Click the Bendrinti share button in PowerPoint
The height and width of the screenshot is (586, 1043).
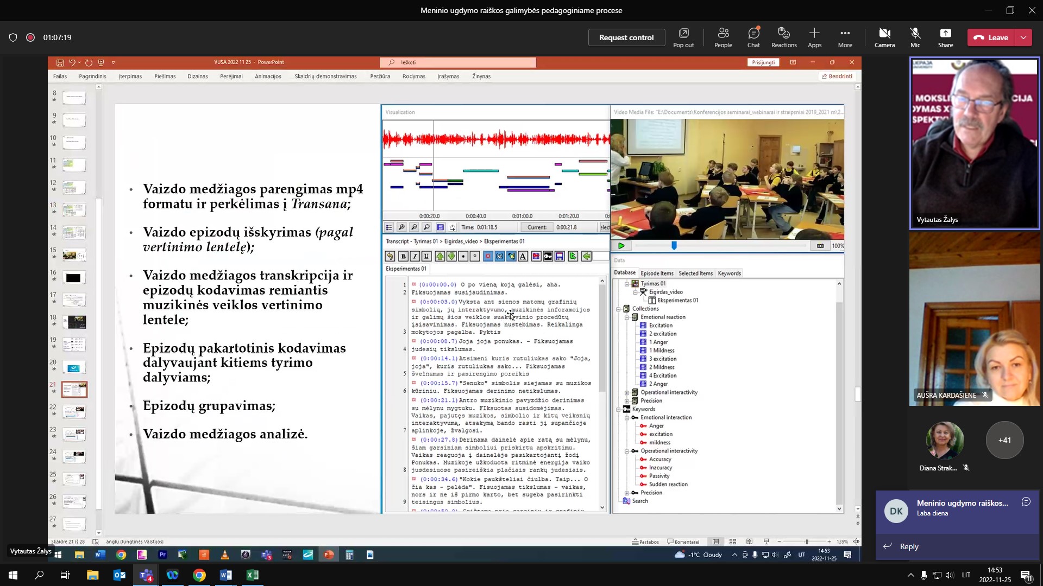tap(837, 77)
